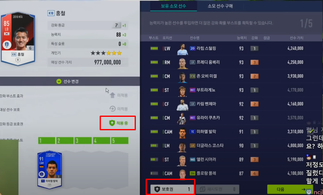
Task: Click the upgrade boost effect arrow icon
Action: 112,95
